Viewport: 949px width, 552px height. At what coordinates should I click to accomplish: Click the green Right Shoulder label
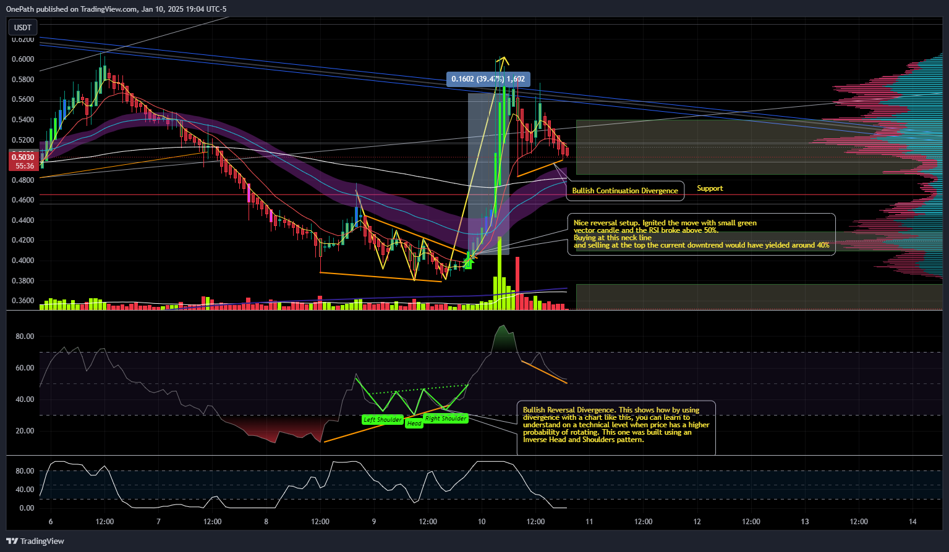[446, 419]
